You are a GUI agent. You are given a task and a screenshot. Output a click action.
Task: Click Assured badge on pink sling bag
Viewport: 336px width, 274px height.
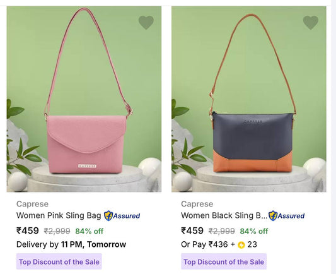(x=122, y=216)
